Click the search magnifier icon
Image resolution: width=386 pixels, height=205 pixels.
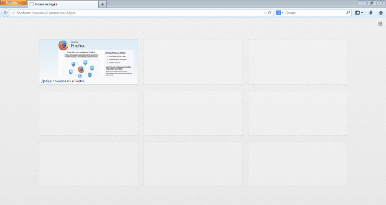tap(348, 12)
